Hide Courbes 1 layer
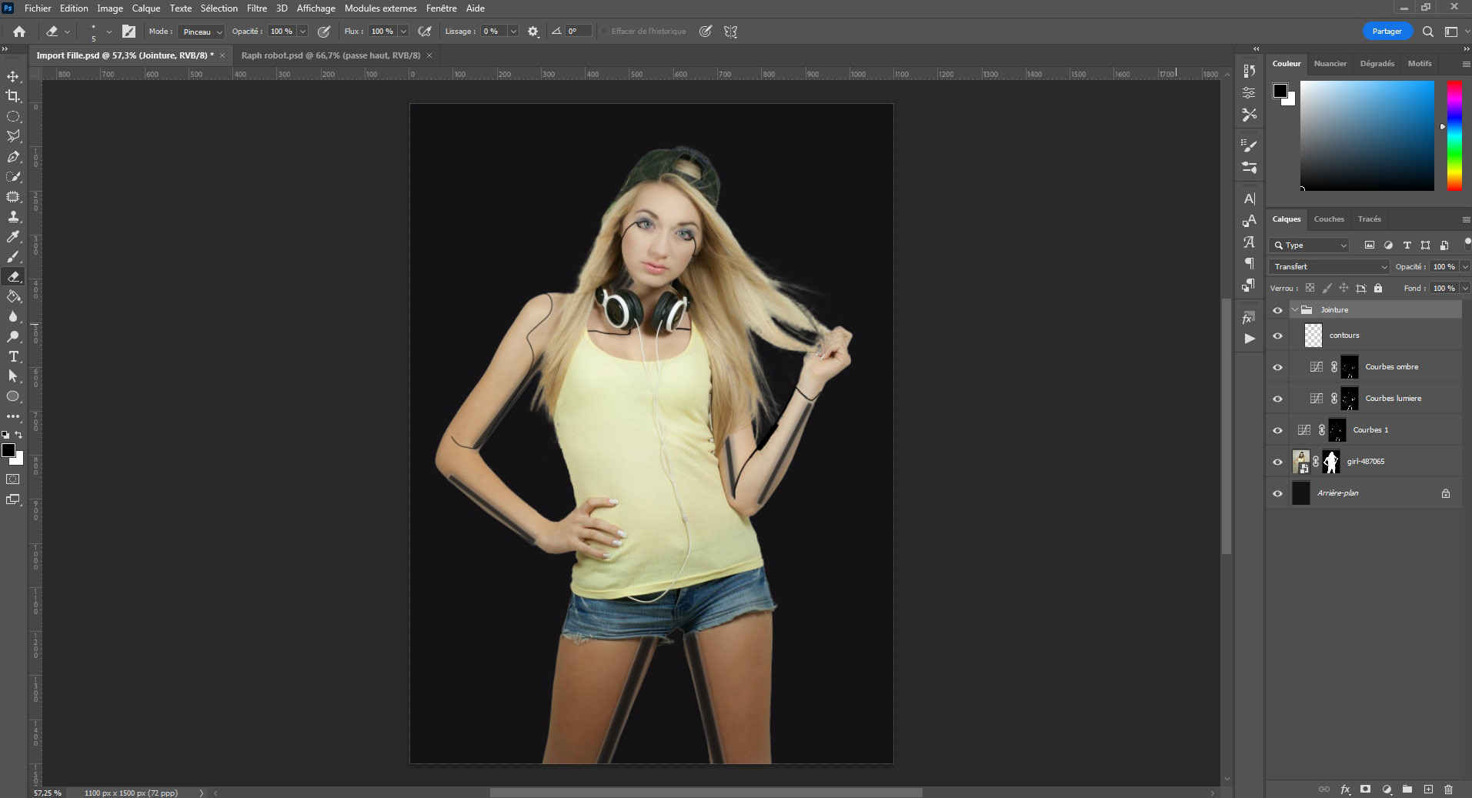This screenshot has height=798, width=1472. point(1278,430)
